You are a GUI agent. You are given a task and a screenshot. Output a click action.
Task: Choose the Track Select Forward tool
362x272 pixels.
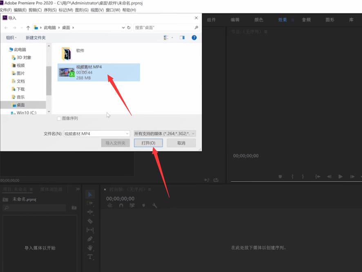coord(90,203)
